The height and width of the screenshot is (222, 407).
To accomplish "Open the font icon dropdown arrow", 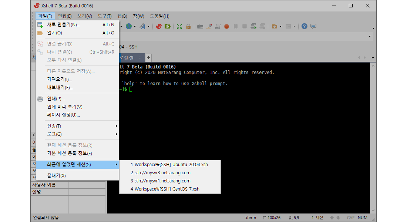I will click(x=148, y=27).
